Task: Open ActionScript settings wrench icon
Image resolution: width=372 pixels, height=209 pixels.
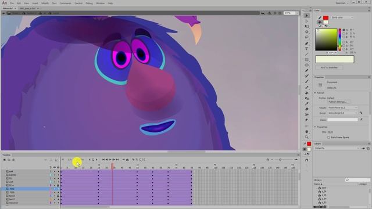Action: (361, 113)
